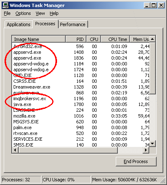Click the horizontal scrollbar thumb
The height and width of the screenshot is (185, 167).
point(68,150)
